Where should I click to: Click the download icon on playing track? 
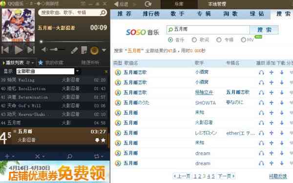coord(97,140)
